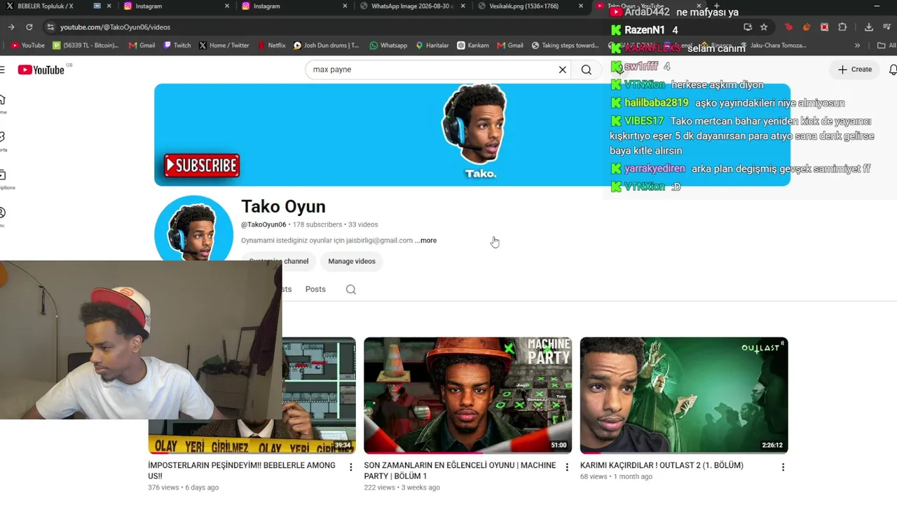Open 'İMPOSTERLARIN PEŞİNDEYİM!!' video title
Screen dimensions: 897x505
pos(242,471)
